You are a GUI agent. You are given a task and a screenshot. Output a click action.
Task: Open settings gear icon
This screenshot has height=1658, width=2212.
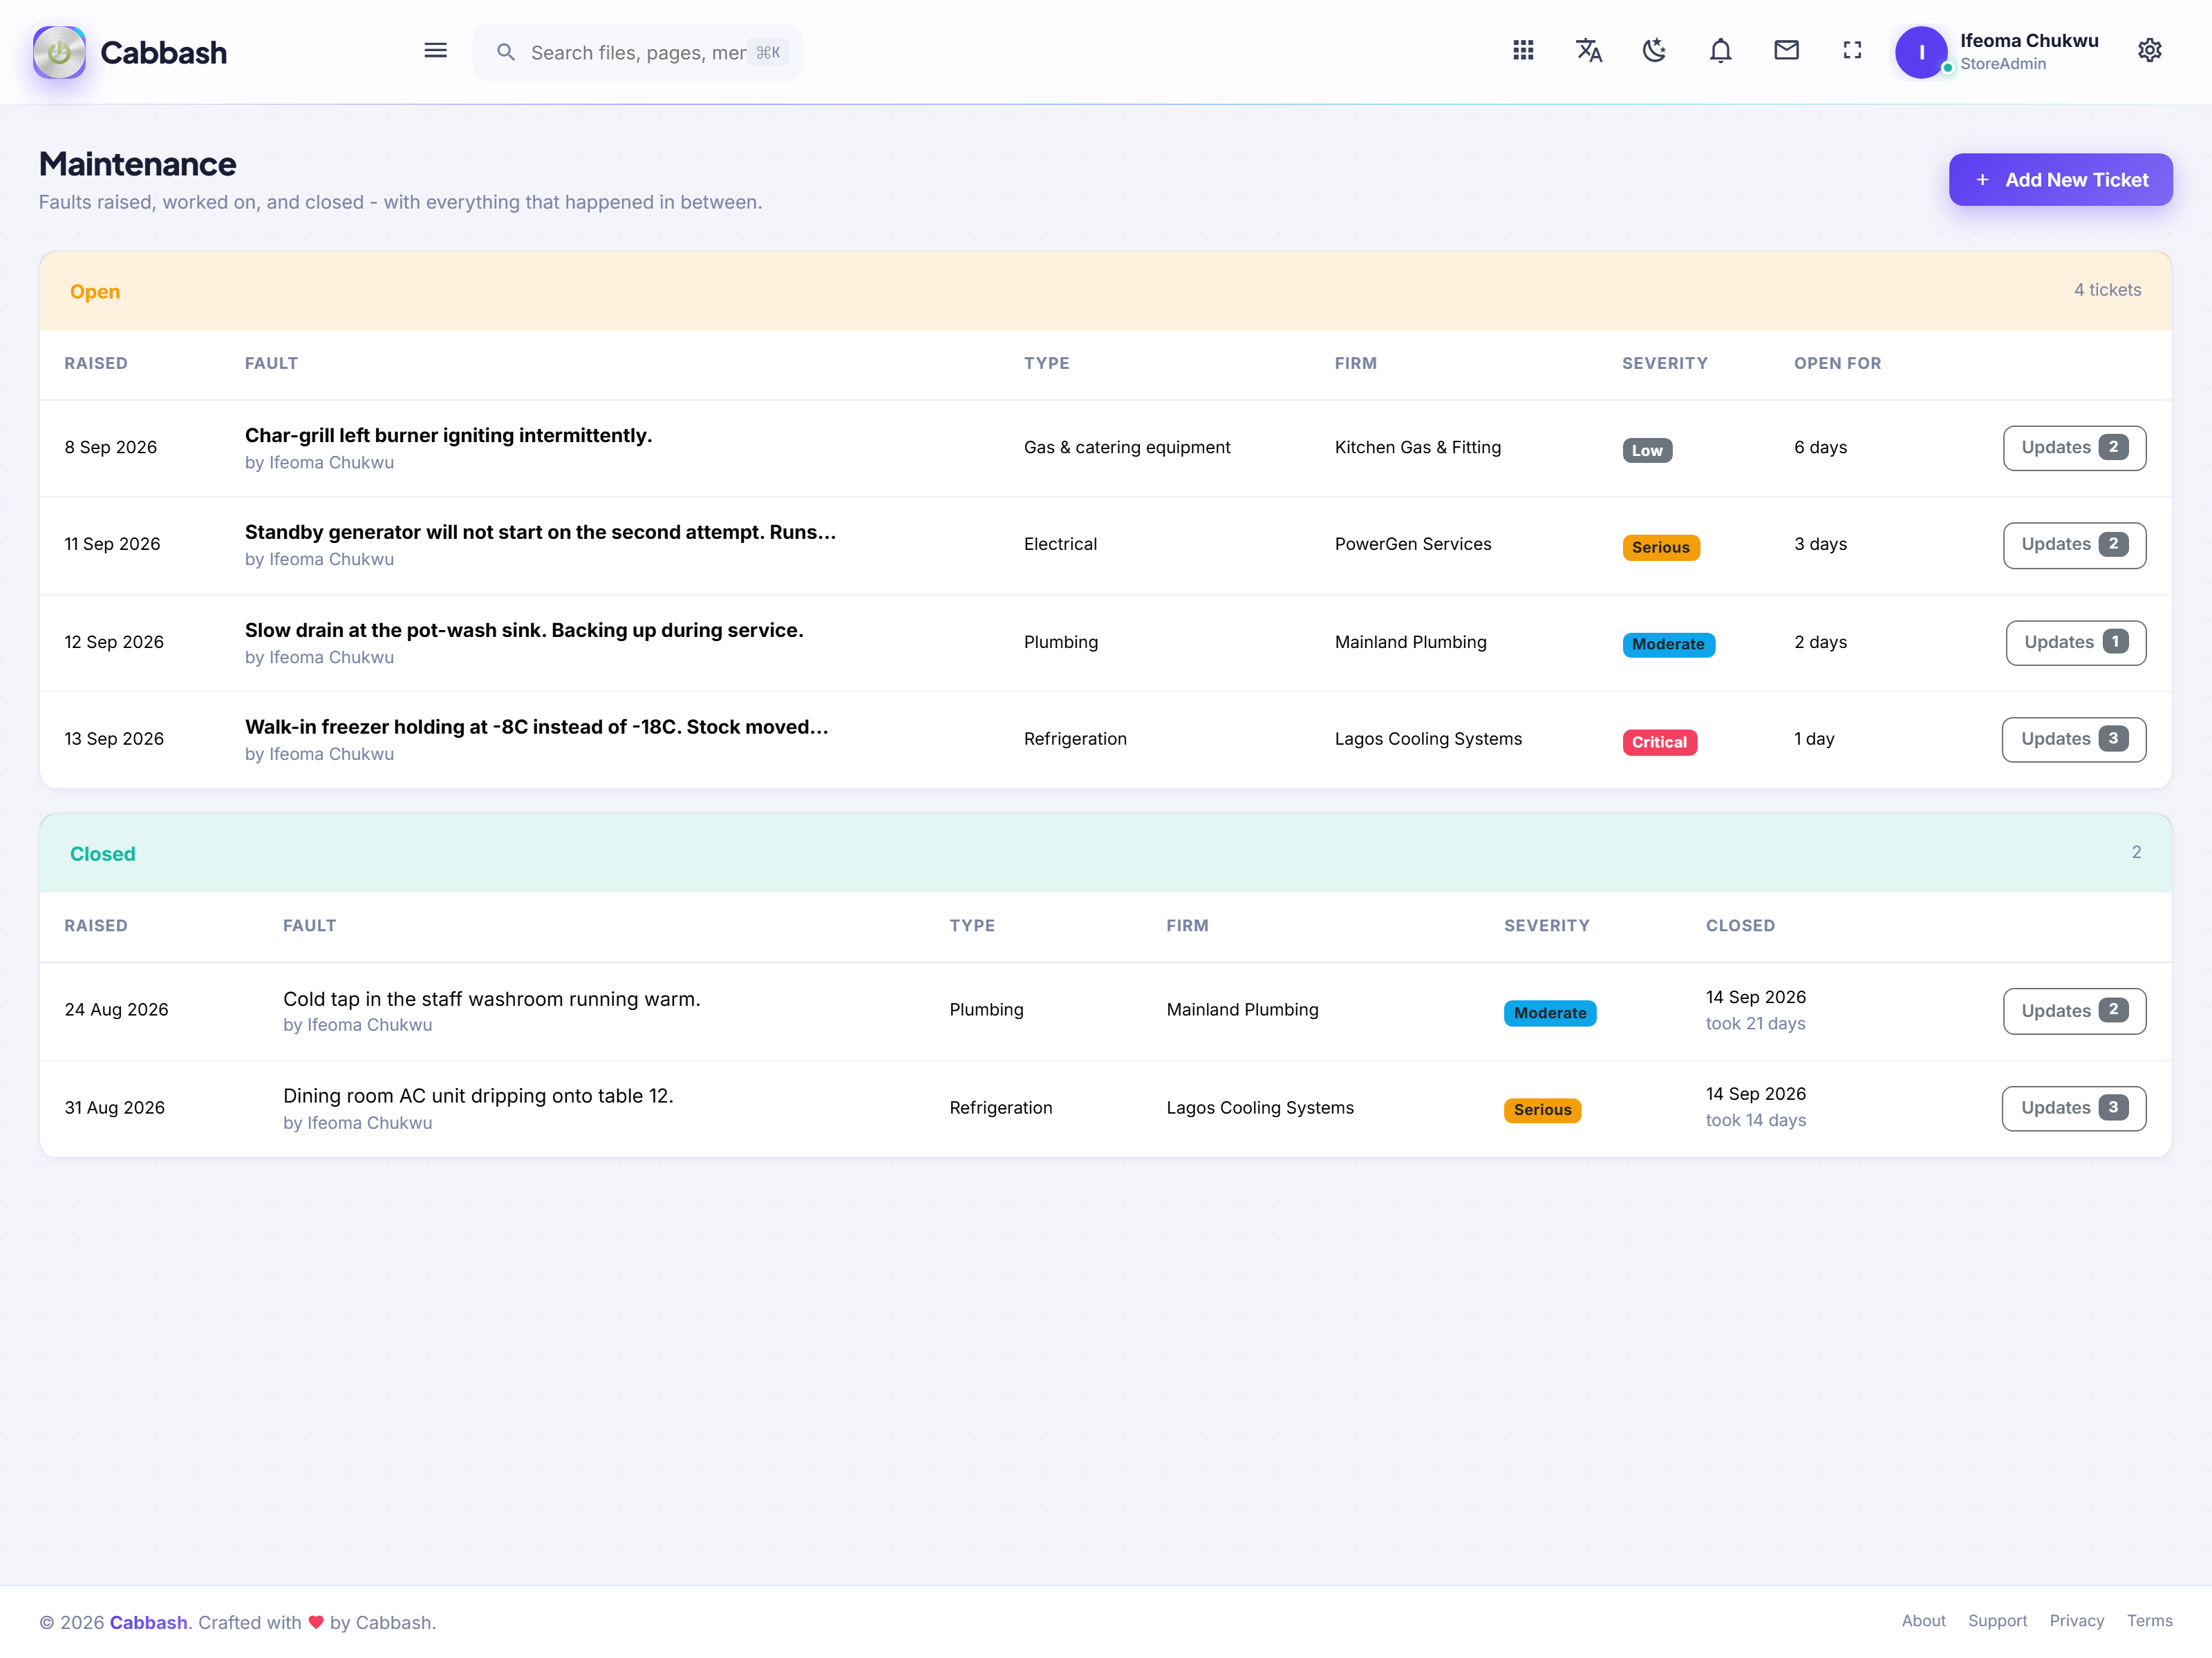[2149, 51]
